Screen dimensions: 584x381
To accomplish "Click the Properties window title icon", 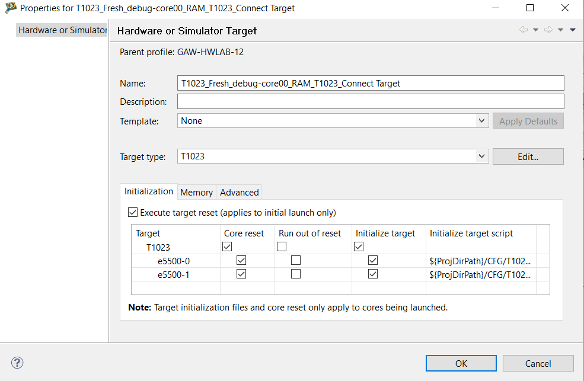I will click(11, 8).
